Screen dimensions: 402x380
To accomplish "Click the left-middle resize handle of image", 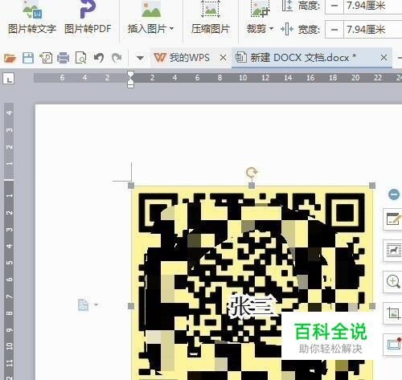I will click(131, 306).
